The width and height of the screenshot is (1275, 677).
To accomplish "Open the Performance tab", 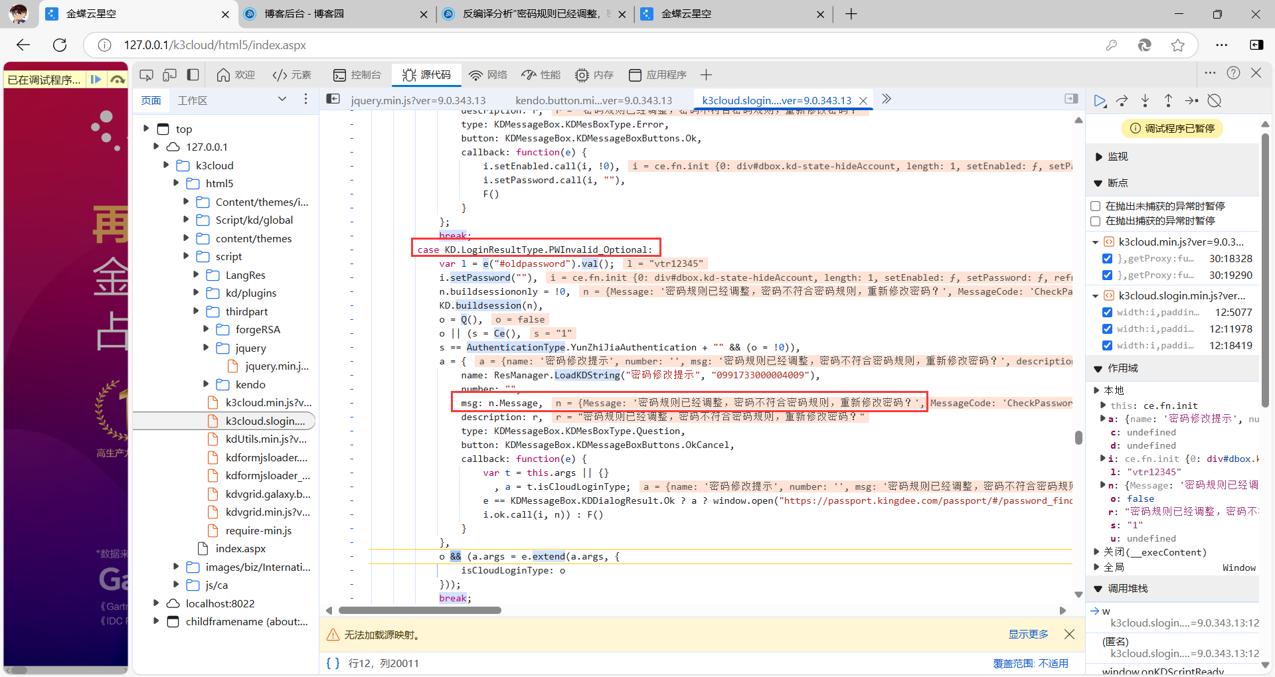I will pos(541,75).
